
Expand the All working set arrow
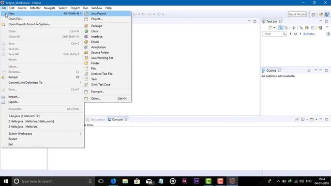[291, 34]
